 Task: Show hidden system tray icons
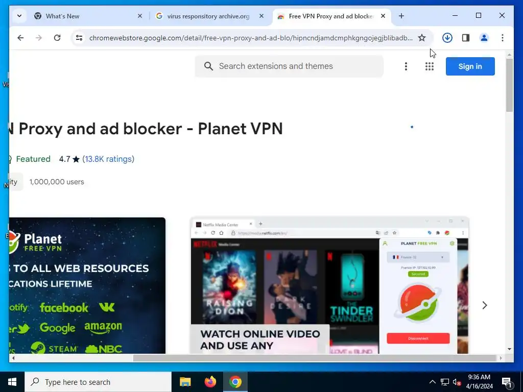coord(432,382)
